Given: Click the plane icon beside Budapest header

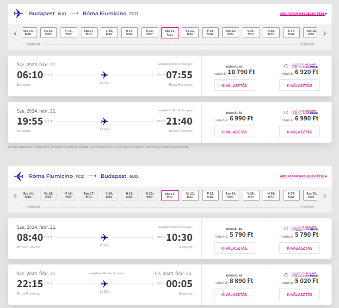Looking at the screenshot, I should [18, 13].
